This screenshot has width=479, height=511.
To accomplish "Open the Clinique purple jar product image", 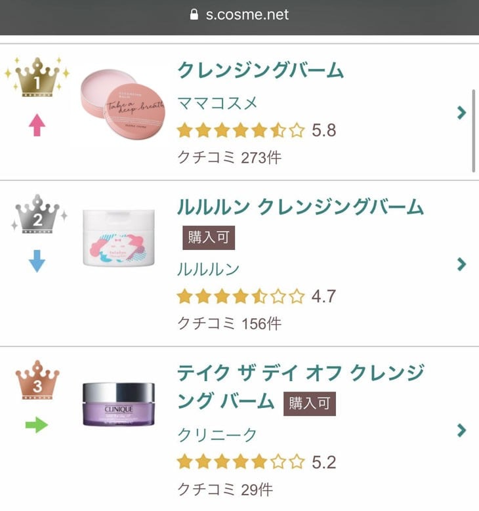I will tap(119, 404).
